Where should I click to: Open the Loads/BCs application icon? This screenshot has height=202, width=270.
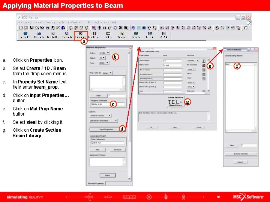click(x=53, y=35)
